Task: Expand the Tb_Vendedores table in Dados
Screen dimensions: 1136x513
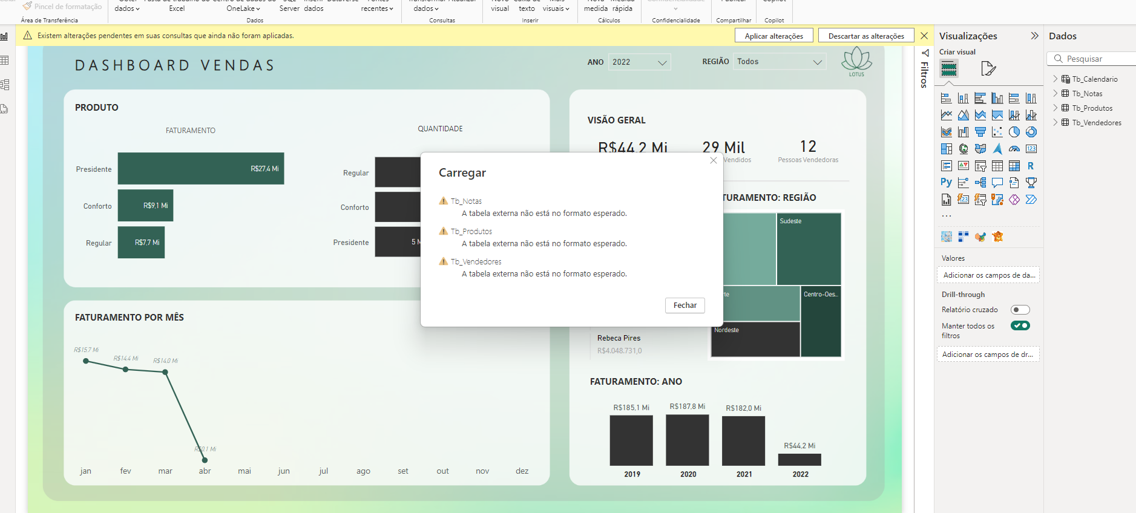Action: pyautogui.click(x=1056, y=122)
